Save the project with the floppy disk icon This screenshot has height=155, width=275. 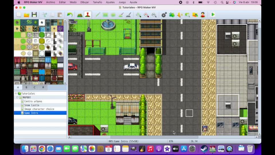click(x=34, y=15)
